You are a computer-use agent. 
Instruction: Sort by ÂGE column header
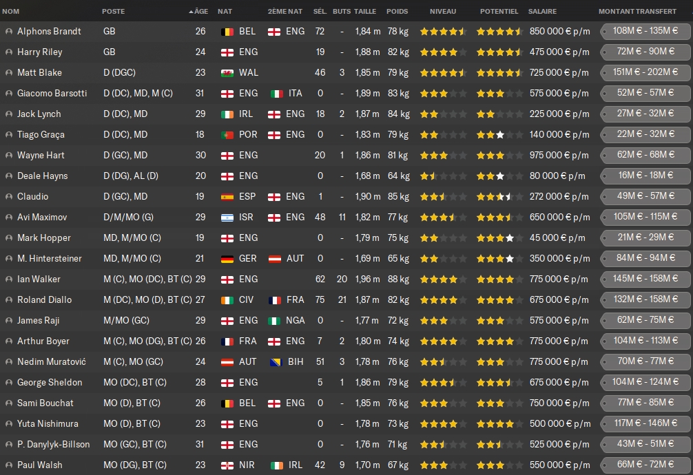pos(200,12)
